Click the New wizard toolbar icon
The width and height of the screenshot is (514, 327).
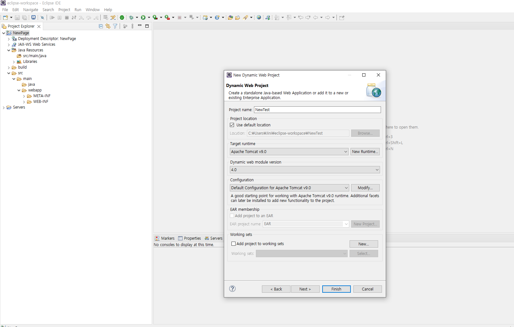[5, 17]
